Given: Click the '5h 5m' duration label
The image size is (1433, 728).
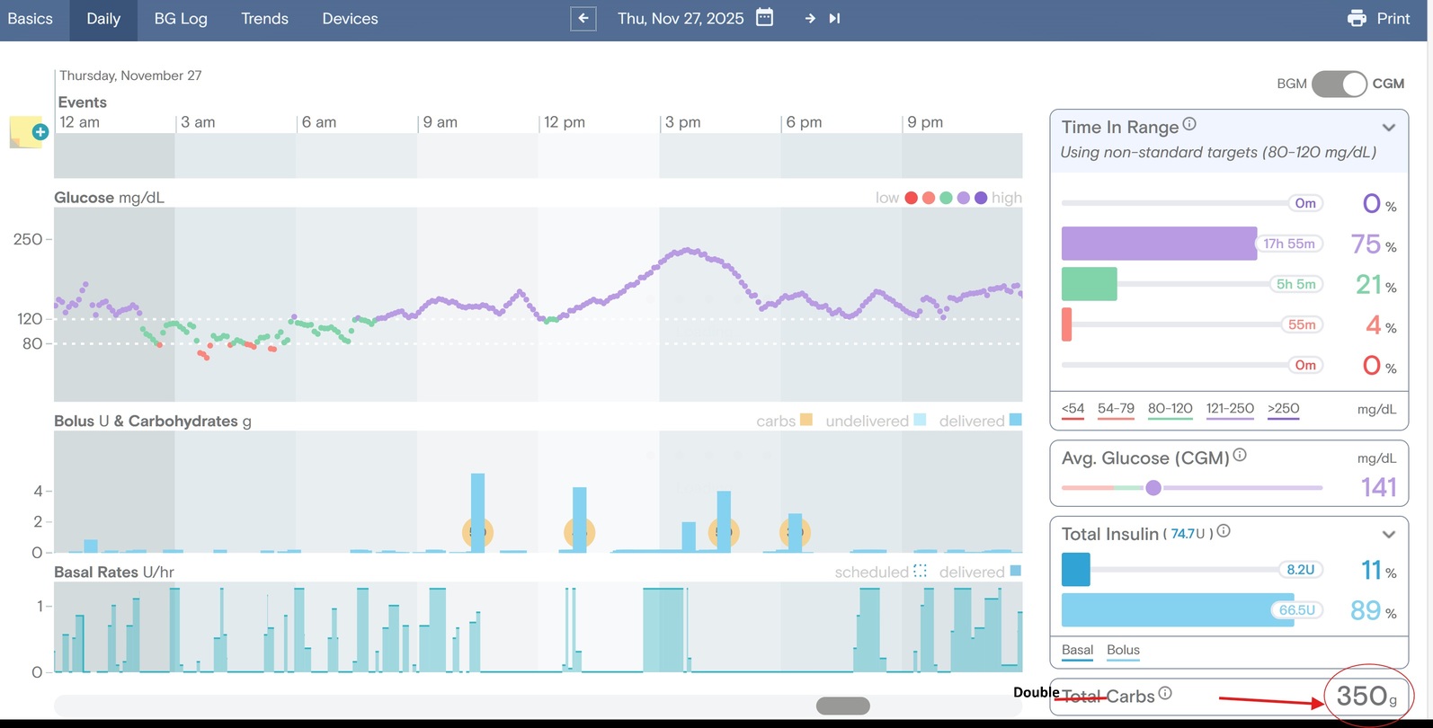Looking at the screenshot, I should [1296, 284].
